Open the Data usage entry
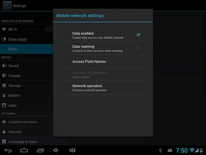The image size is (206, 155). tap(26, 39)
